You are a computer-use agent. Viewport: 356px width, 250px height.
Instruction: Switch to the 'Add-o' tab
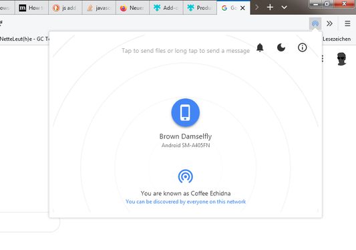click(x=166, y=8)
